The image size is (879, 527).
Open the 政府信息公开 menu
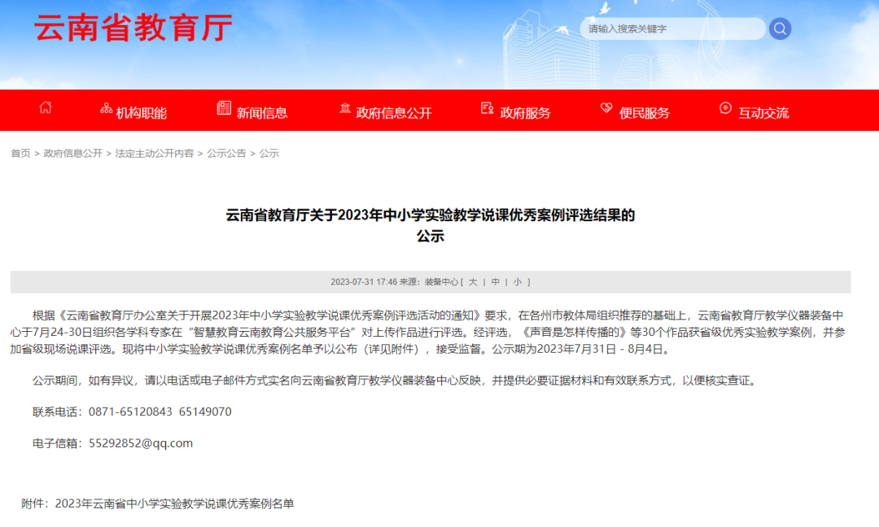(x=394, y=113)
